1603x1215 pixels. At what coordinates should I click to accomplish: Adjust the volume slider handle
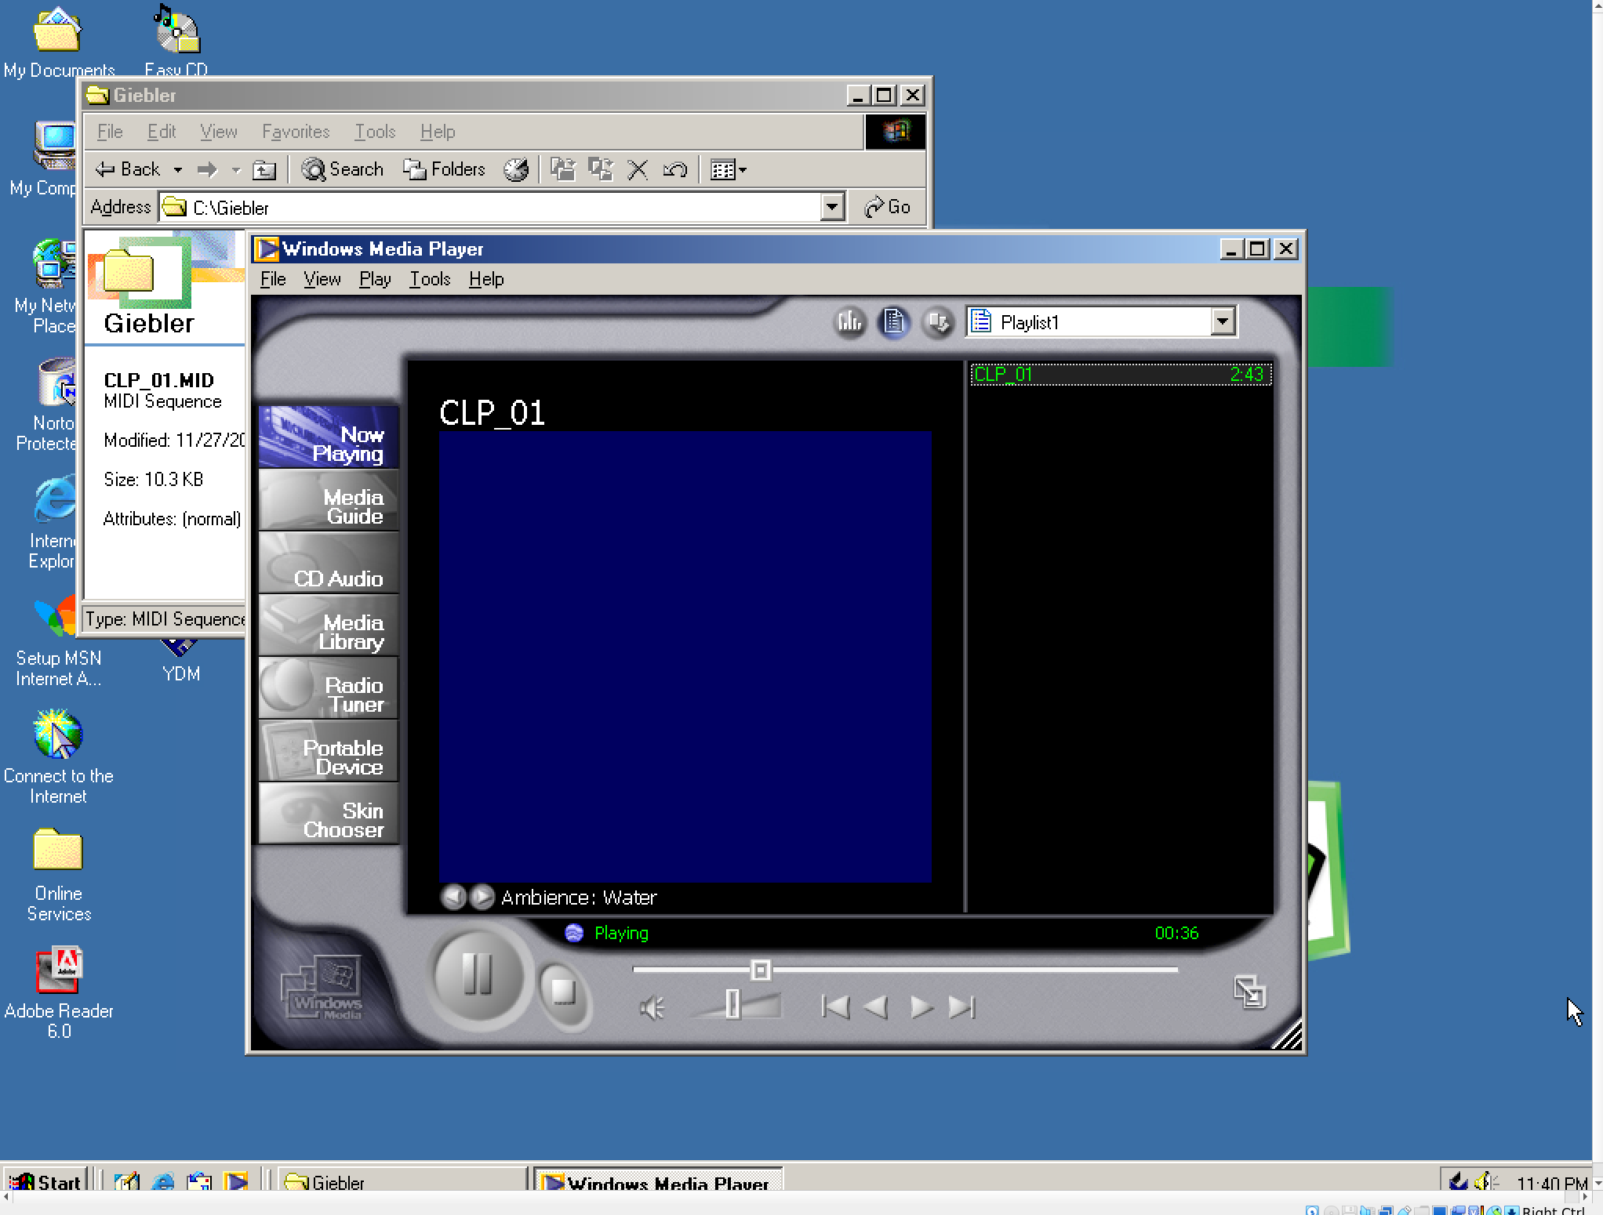732,1004
